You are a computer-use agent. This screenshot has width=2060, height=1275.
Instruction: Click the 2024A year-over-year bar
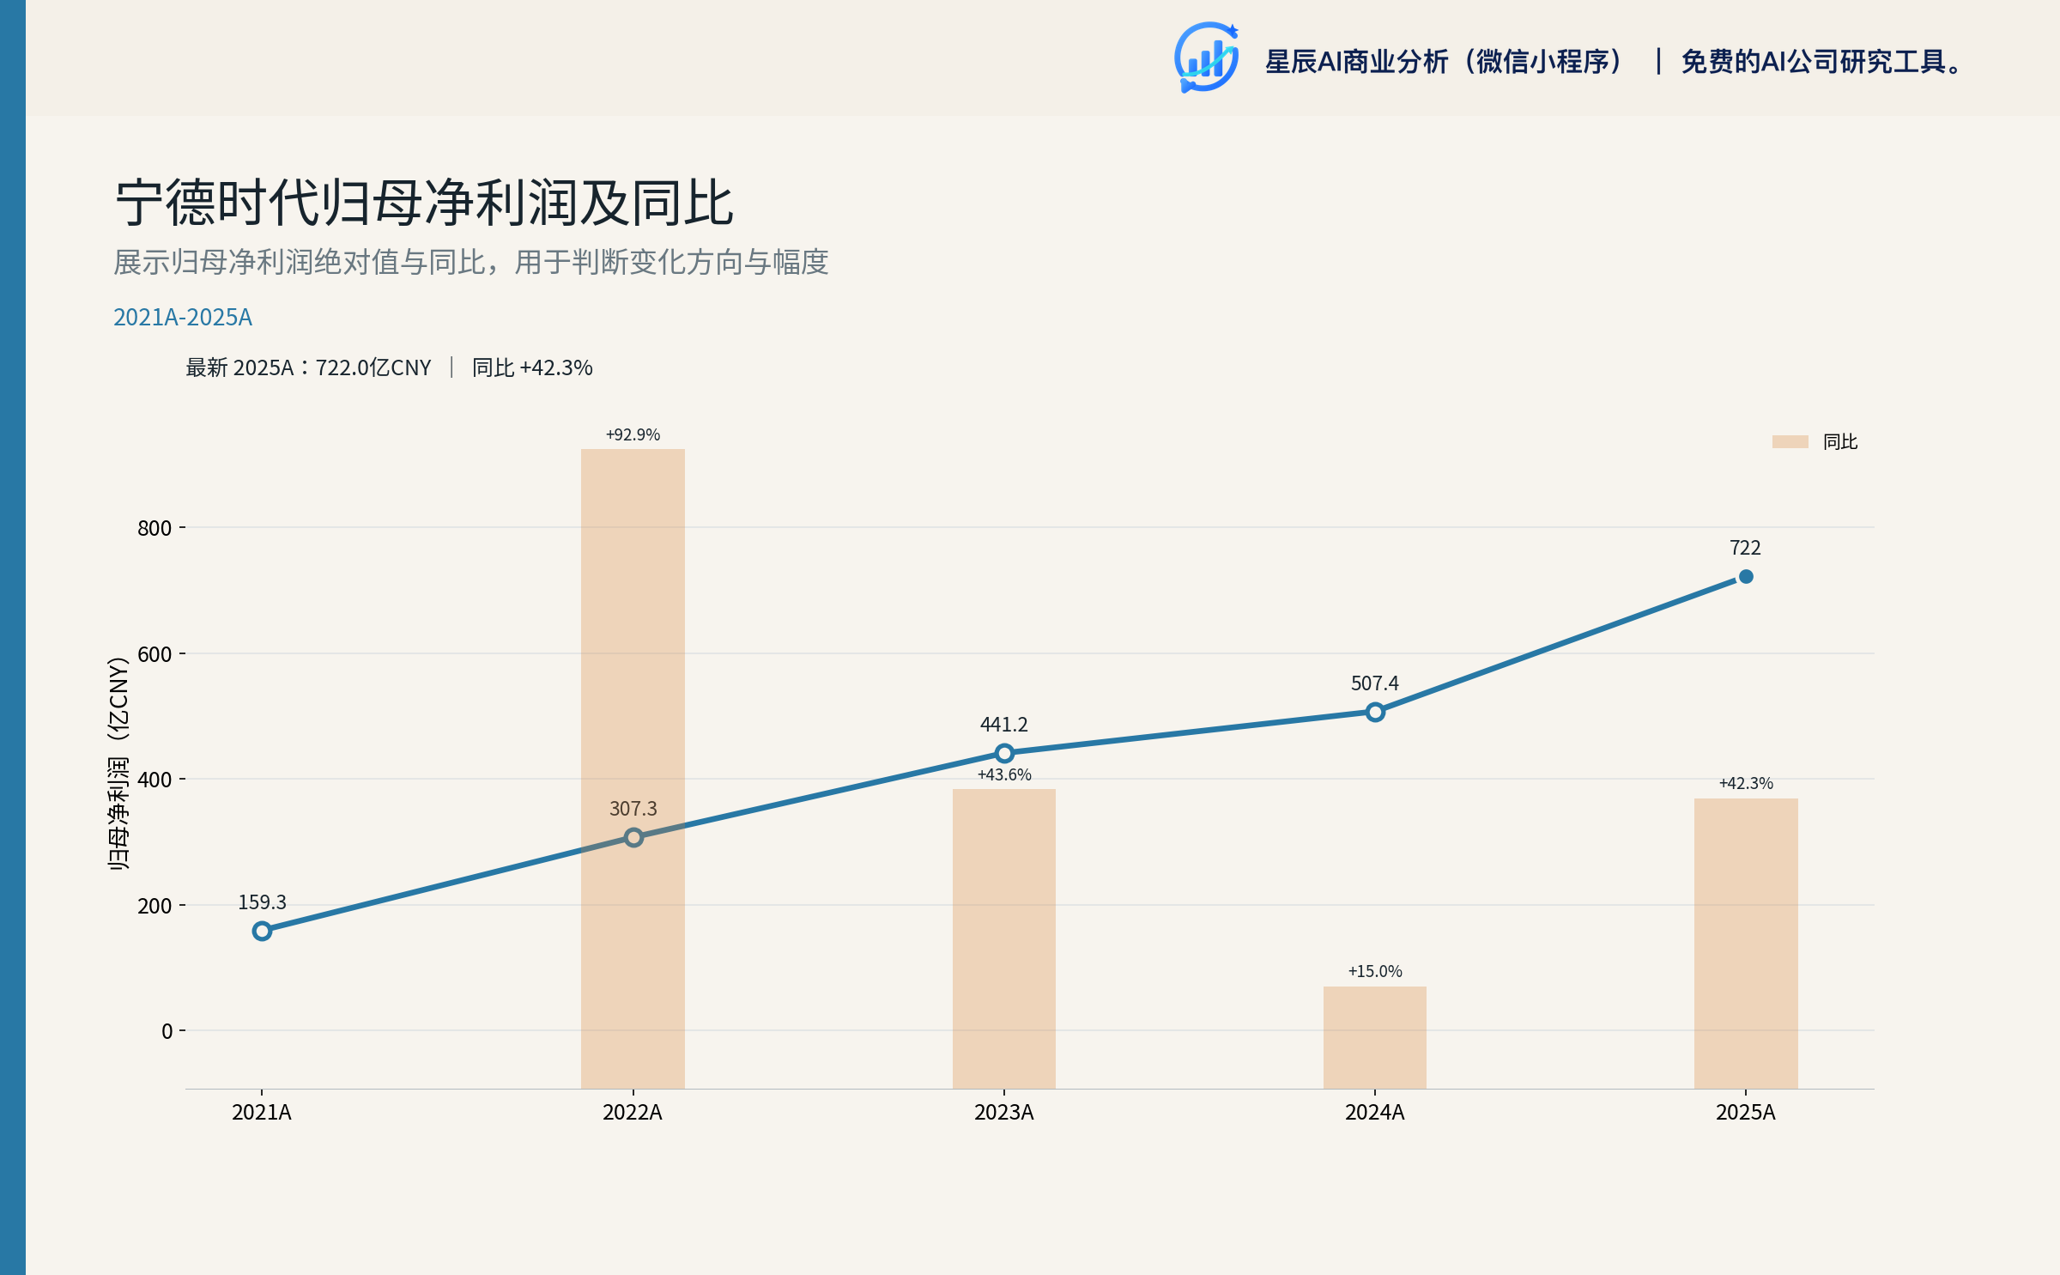1374,1037
